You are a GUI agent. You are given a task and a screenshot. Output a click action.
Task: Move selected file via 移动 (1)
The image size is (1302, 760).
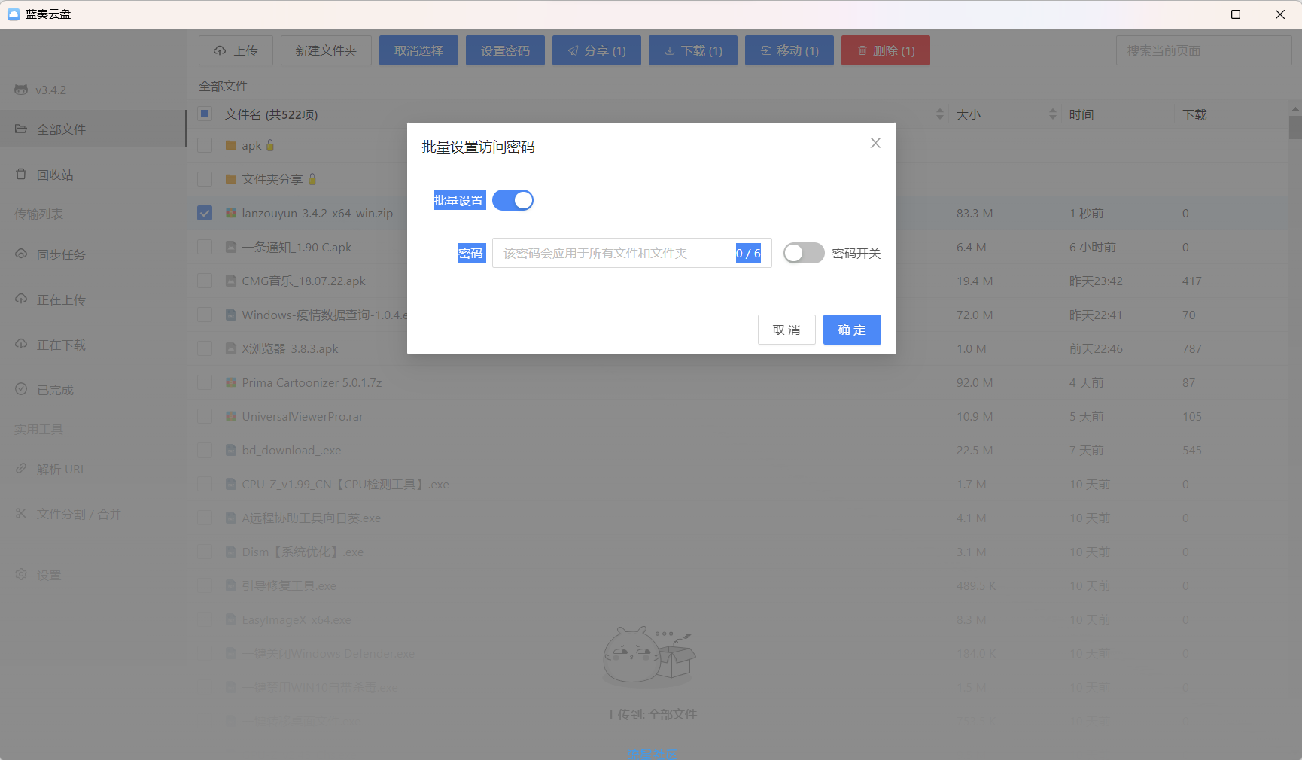(x=789, y=50)
